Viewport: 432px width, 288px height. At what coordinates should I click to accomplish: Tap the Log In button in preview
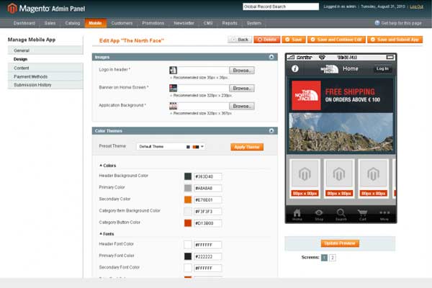(382, 68)
